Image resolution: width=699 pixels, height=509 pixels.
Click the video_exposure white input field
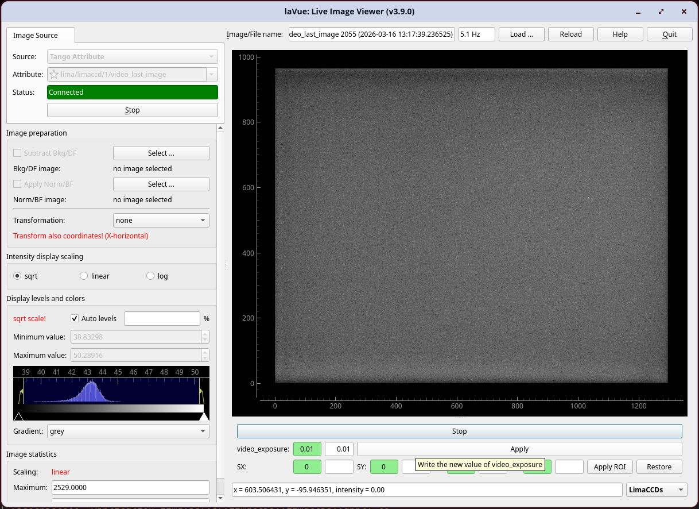click(339, 449)
